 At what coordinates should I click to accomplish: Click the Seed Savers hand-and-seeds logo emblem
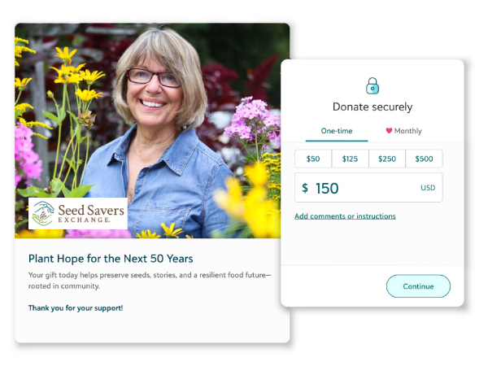(43, 213)
